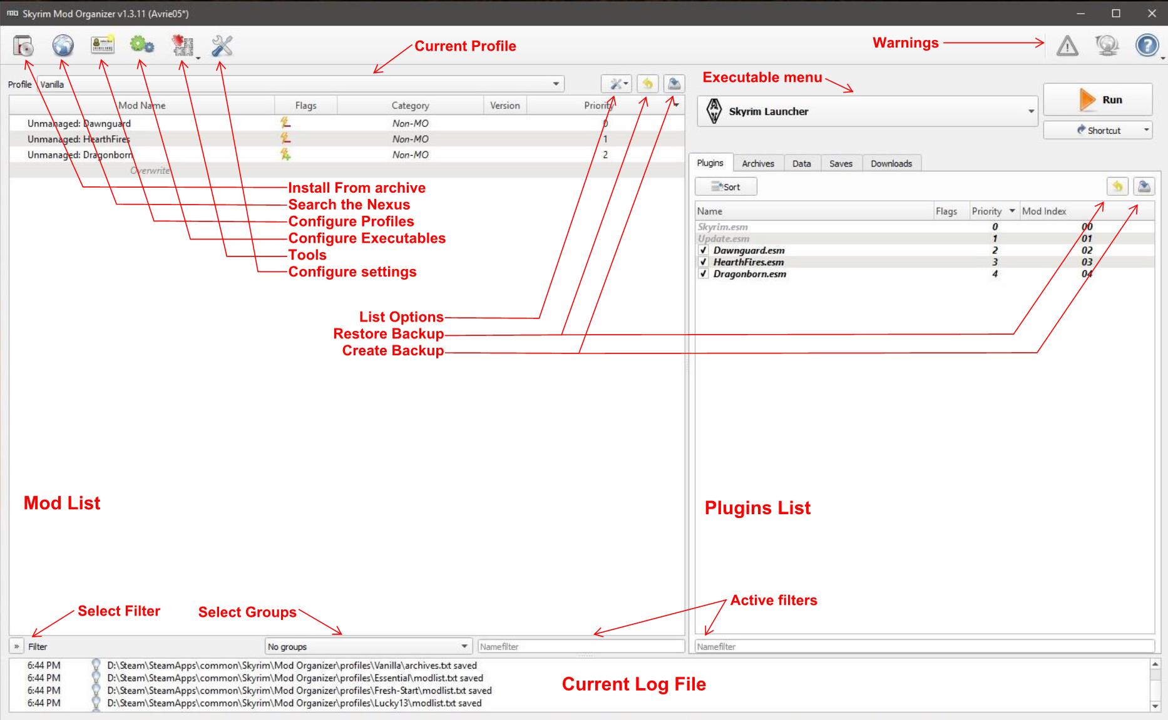Screen dimensions: 1168x720
Task: Click the log panel scroll-up arrow
Action: click(x=1155, y=664)
